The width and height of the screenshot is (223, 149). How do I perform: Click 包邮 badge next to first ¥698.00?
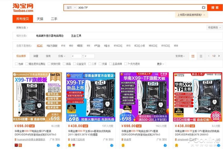click(x=32, y=126)
